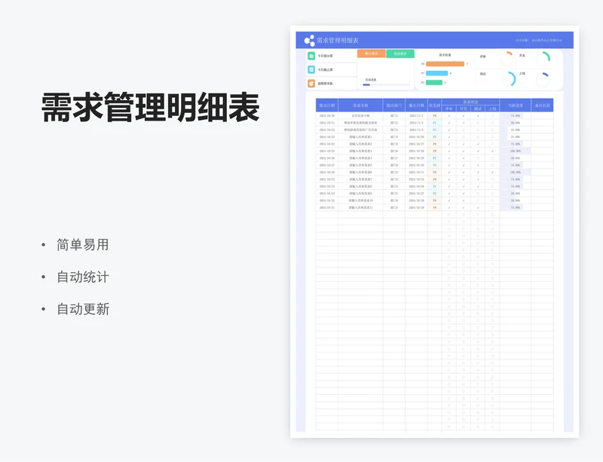603x462 pixels.
Task: Click the 备注信息 column header
Action: pos(542,105)
